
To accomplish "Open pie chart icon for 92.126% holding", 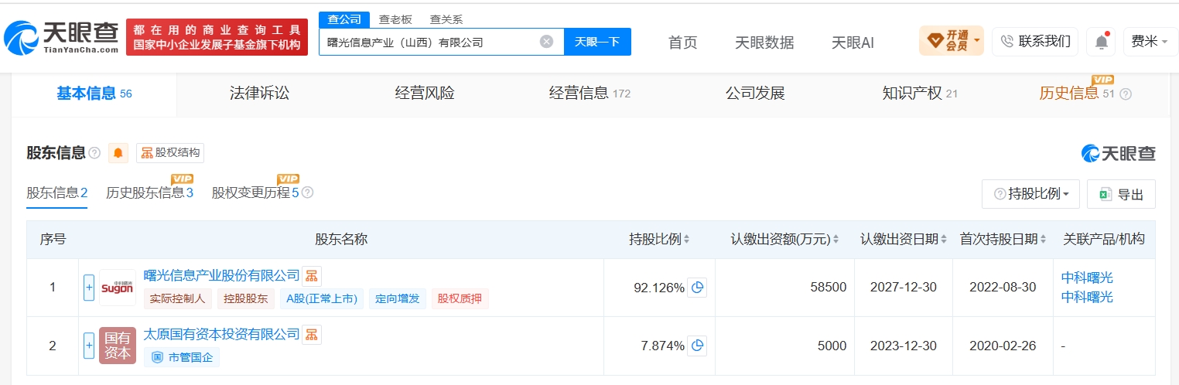I will (x=698, y=288).
